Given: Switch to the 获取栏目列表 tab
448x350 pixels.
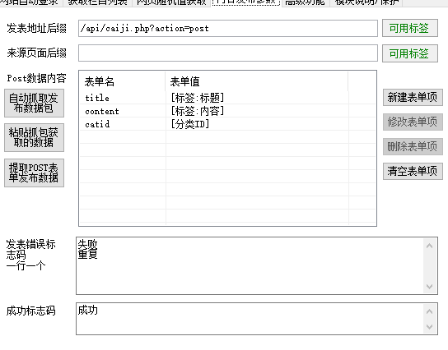Looking at the screenshot, I should [97, 2].
